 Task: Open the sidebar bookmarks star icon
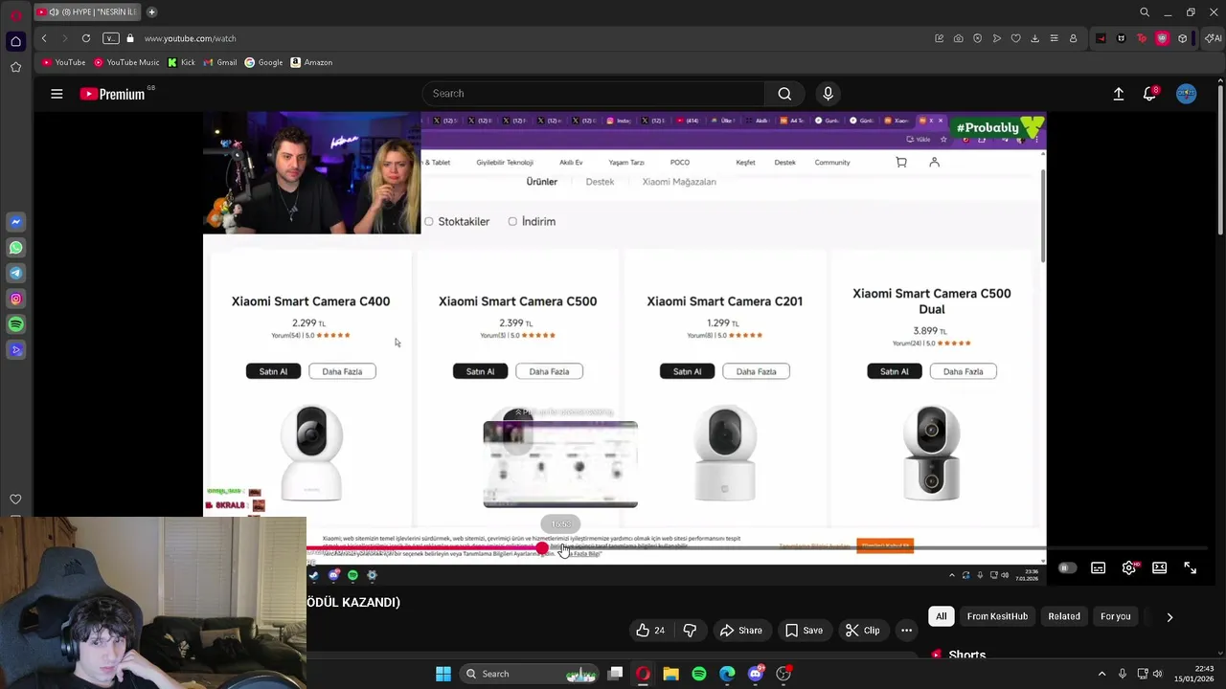click(15, 67)
